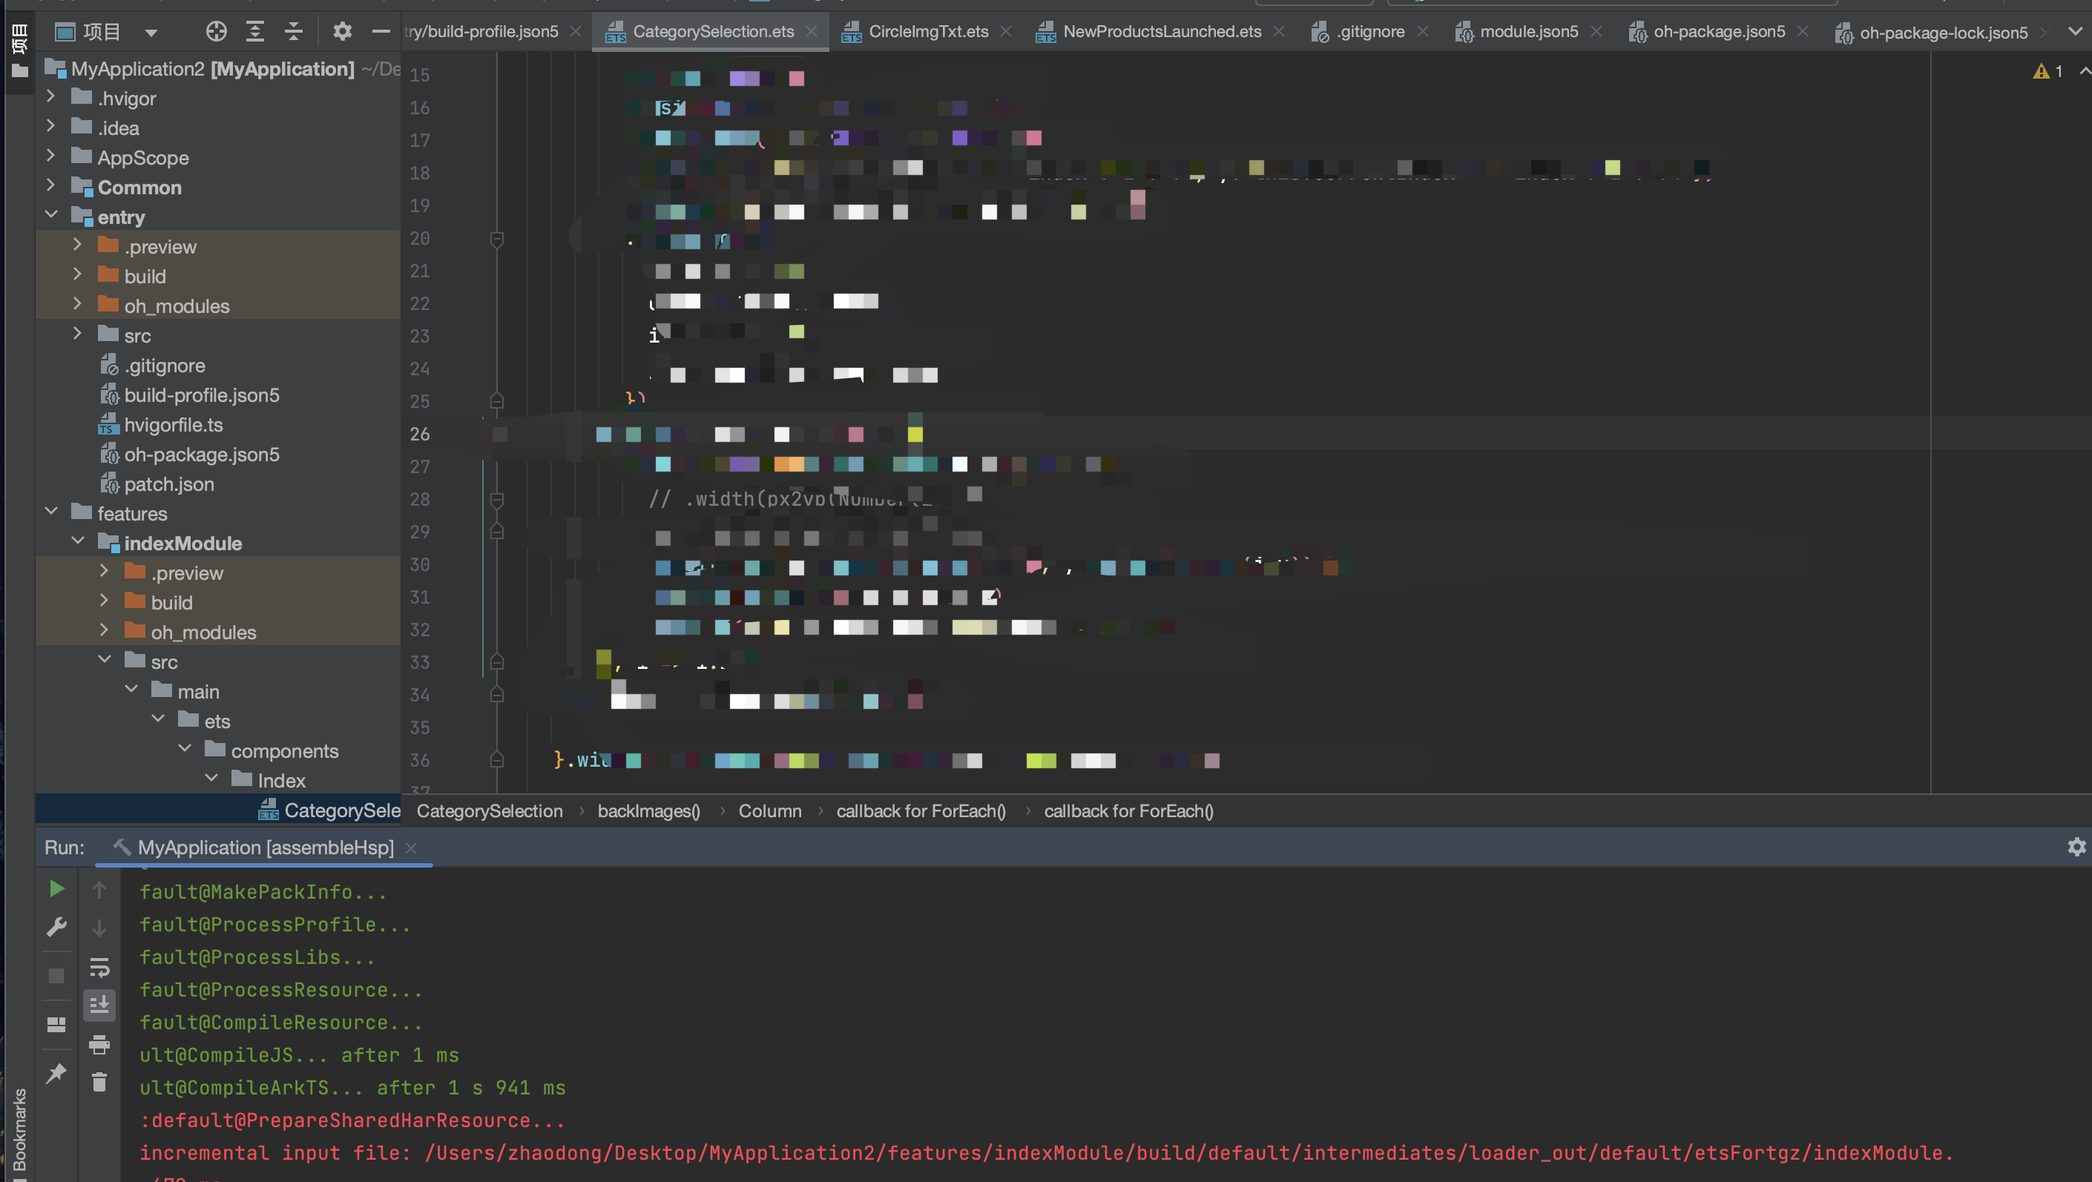Click the up arrow in Run console
Image resolution: width=2092 pixels, height=1182 pixels.
pos(99,891)
